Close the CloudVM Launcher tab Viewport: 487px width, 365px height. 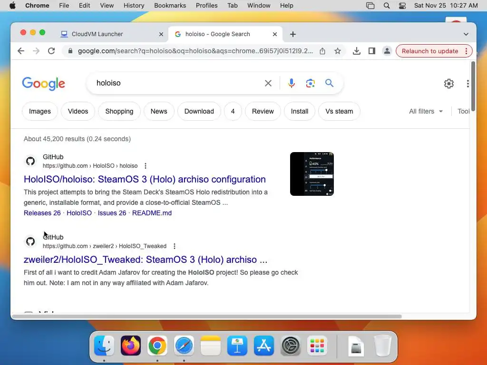coord(161,34)
